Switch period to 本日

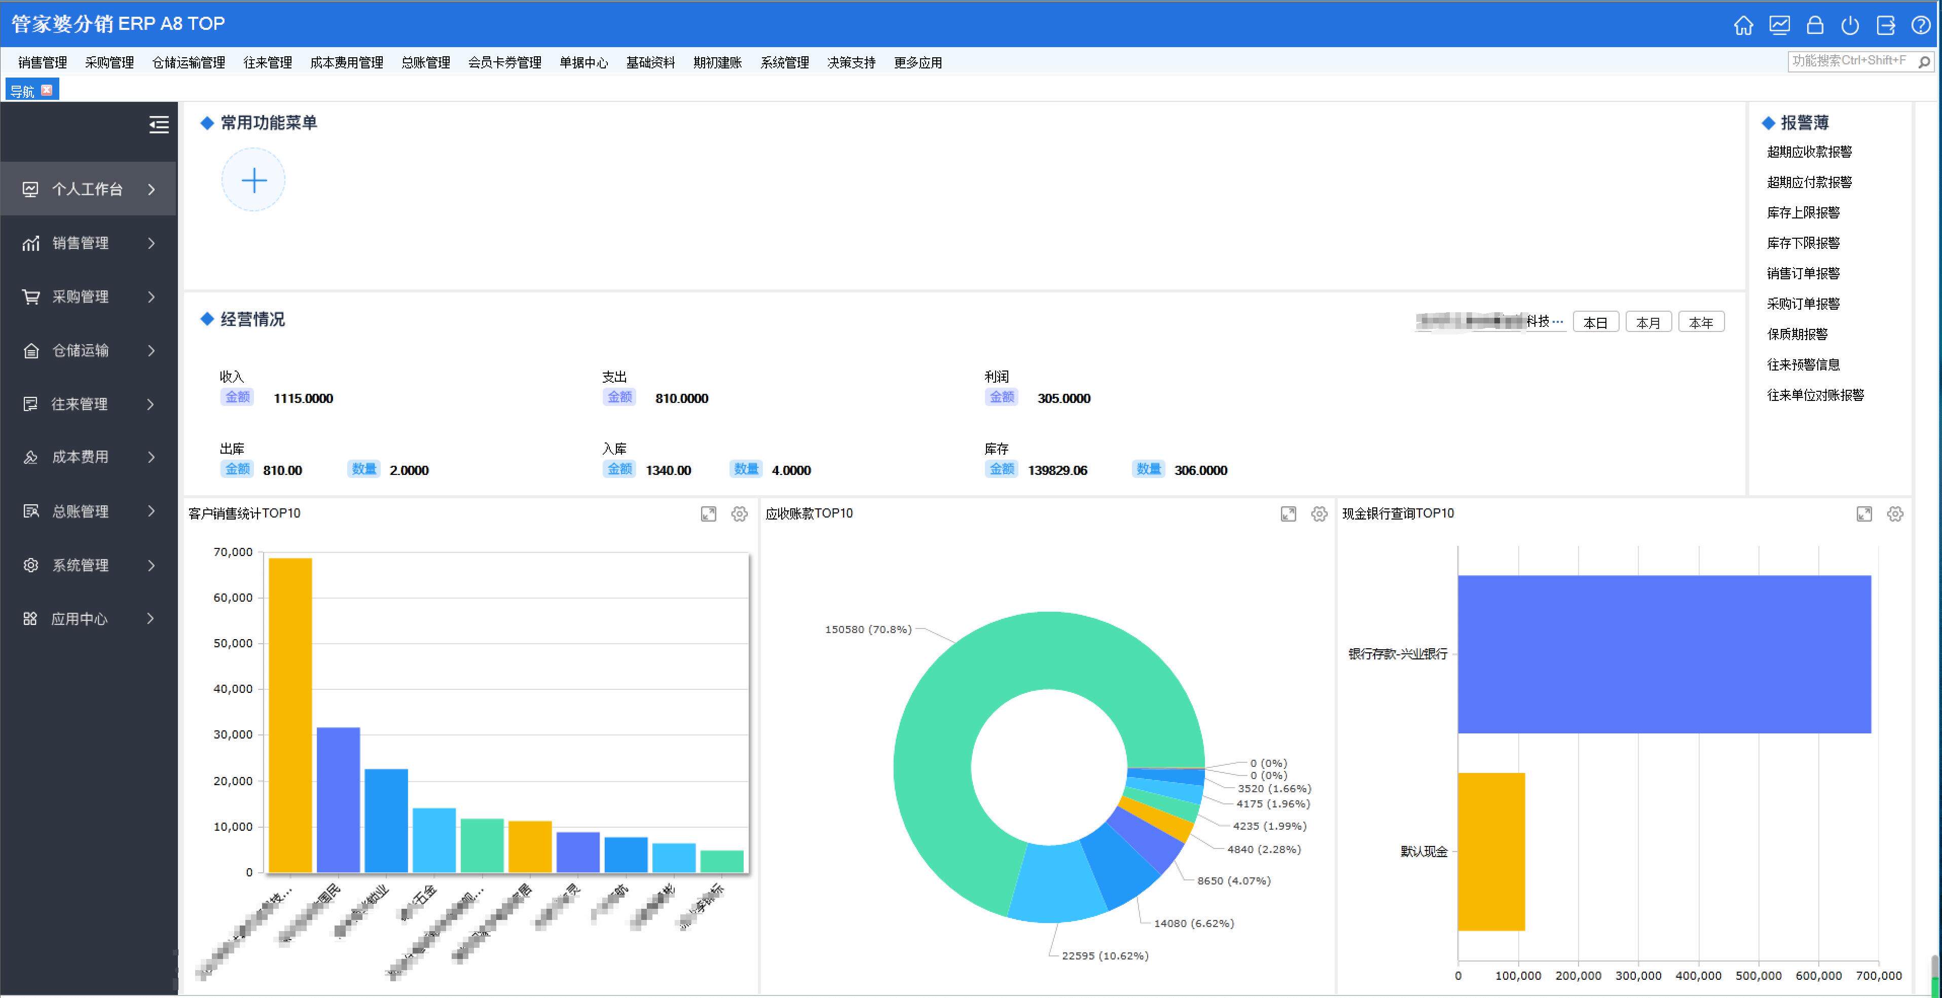click(1595, 323)
